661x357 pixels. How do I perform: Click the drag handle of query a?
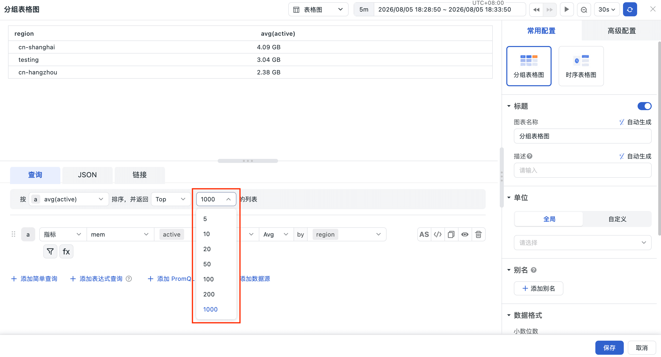pos(14,234)
